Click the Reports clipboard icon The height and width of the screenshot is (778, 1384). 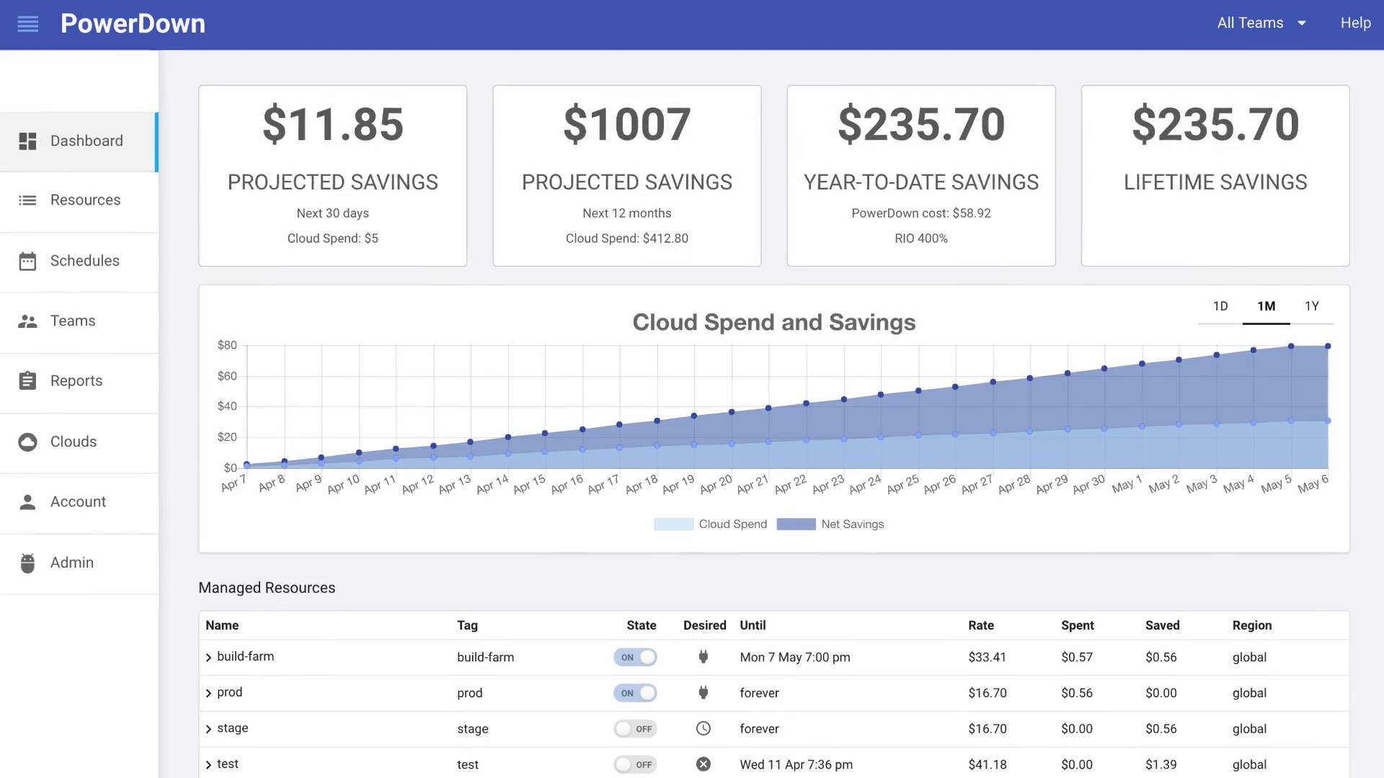(27, 381)
